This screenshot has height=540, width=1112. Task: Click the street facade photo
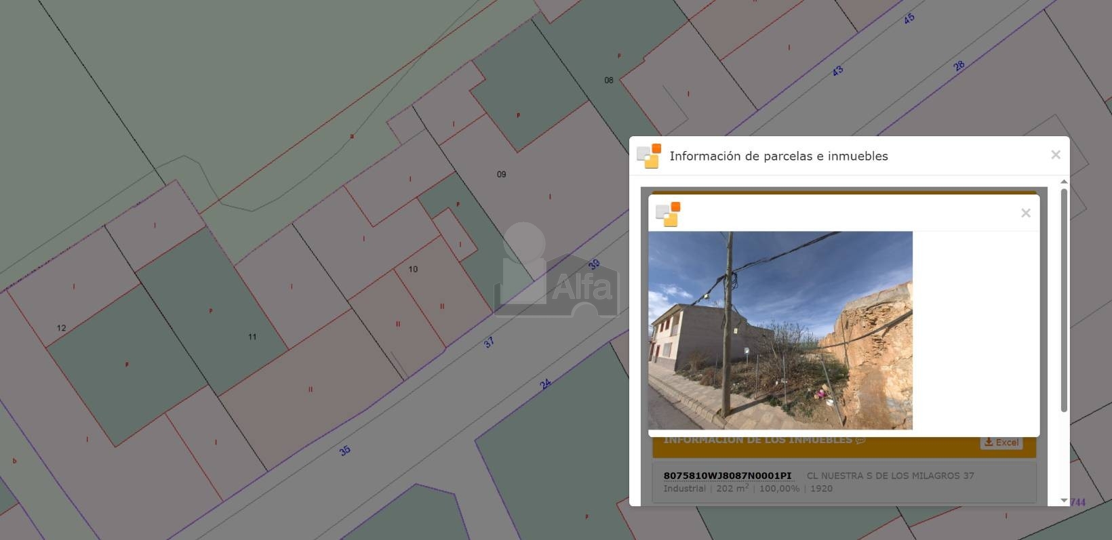(x=780, y=331)
